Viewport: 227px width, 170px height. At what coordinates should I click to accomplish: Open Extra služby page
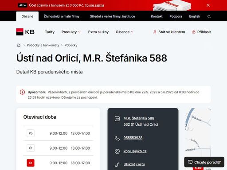pyautogui.click(x=98, y=32)
